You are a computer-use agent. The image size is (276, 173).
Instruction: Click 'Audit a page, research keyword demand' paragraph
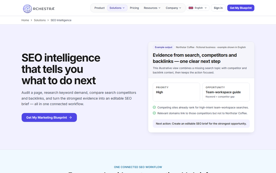[x=79, y=98]
